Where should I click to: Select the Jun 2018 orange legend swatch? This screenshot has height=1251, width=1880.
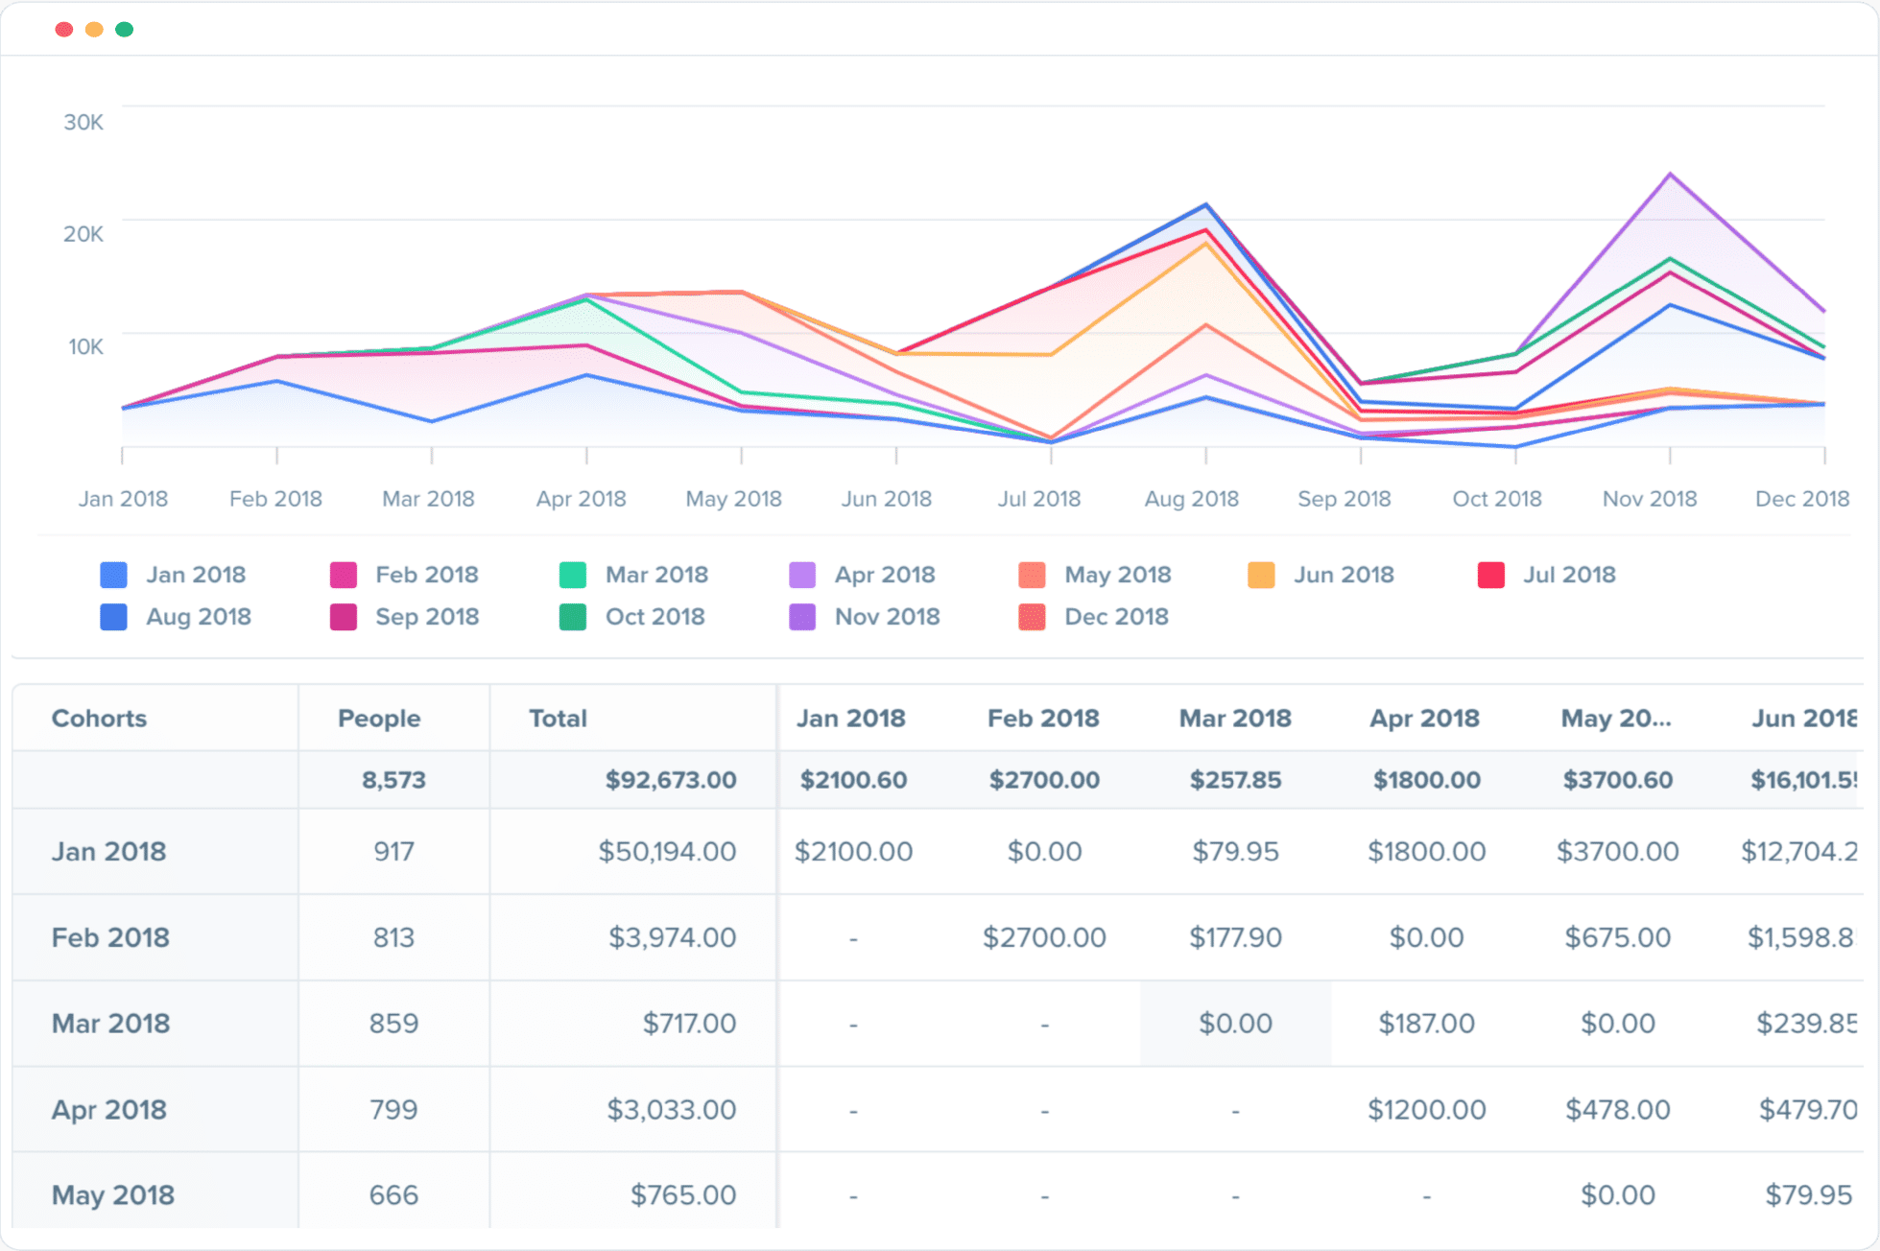pyautogui.click(x=1262, y=574)
